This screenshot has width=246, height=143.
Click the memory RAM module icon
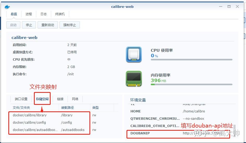[x=134, y=79]
